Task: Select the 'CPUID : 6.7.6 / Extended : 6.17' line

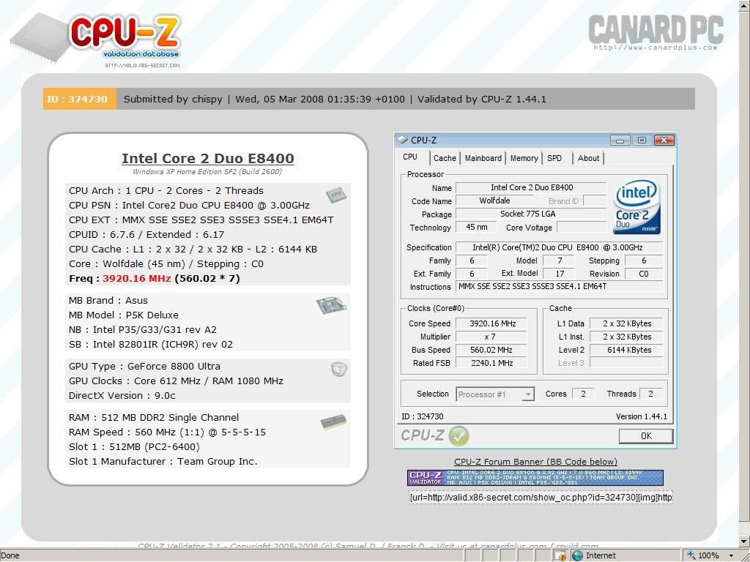Action: 146,235
